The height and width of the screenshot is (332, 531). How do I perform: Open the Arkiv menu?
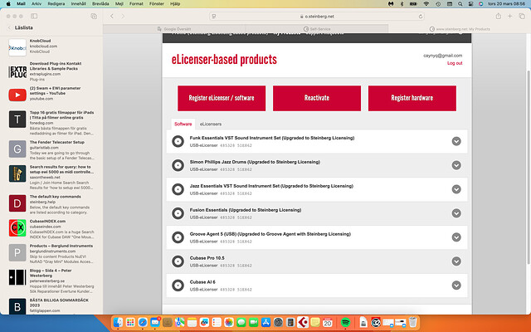click(37, 3)
